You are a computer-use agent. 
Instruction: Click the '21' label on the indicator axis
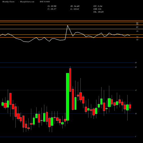click(137, 27)
